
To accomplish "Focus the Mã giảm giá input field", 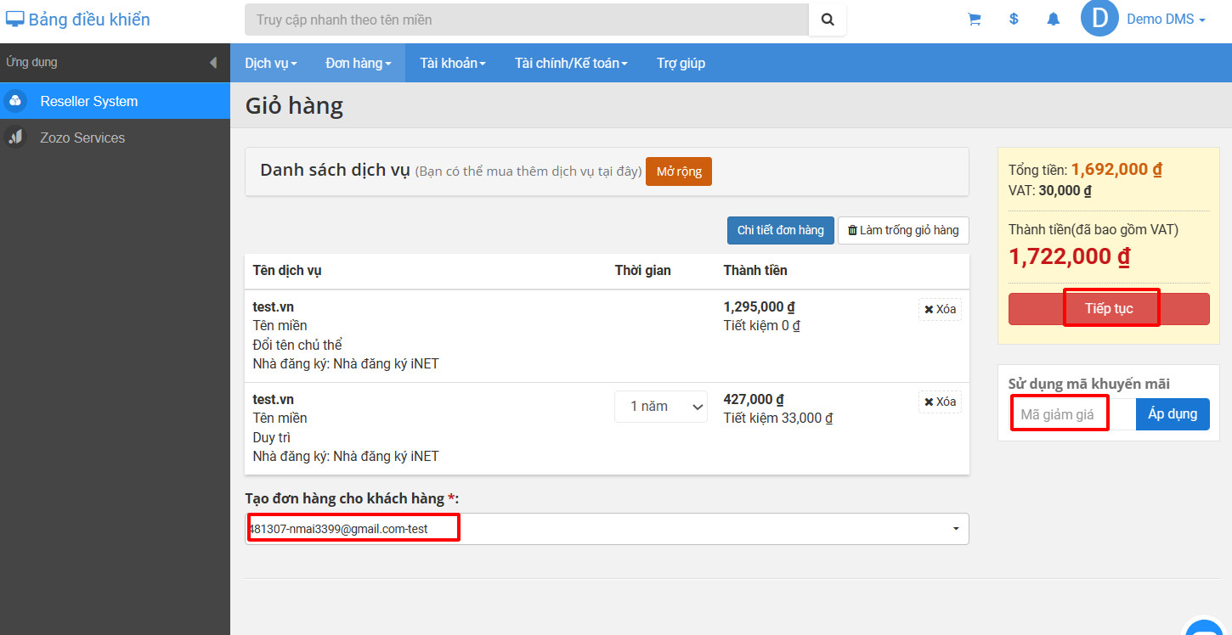I will (x=1072, y=414).
